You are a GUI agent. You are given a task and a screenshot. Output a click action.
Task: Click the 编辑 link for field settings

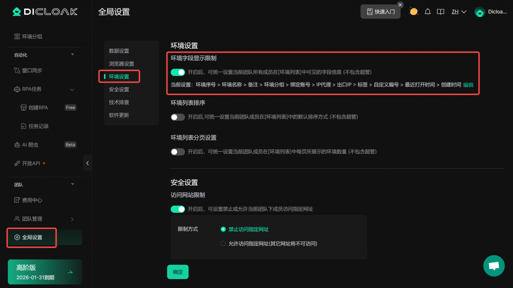pyautogui.click(x=468, y=85)
